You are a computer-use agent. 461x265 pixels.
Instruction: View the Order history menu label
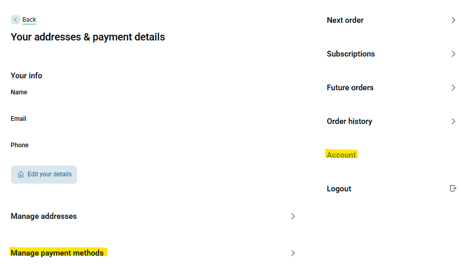pos(349,121)
